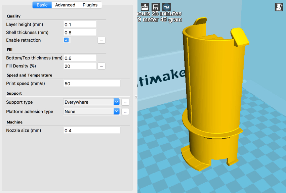Click the '25 minutes' print time text

pos(167,13)
